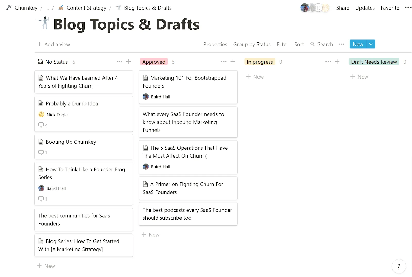412x277 pixels.
Task: Open the Updates panel
Action: (x=365, y=8)
